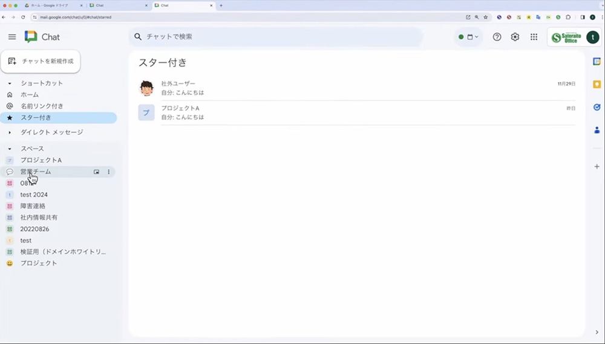Hide the side panel chevron
Screen dimensions: 605x344
pyautogui.click(x=597, y=333)
